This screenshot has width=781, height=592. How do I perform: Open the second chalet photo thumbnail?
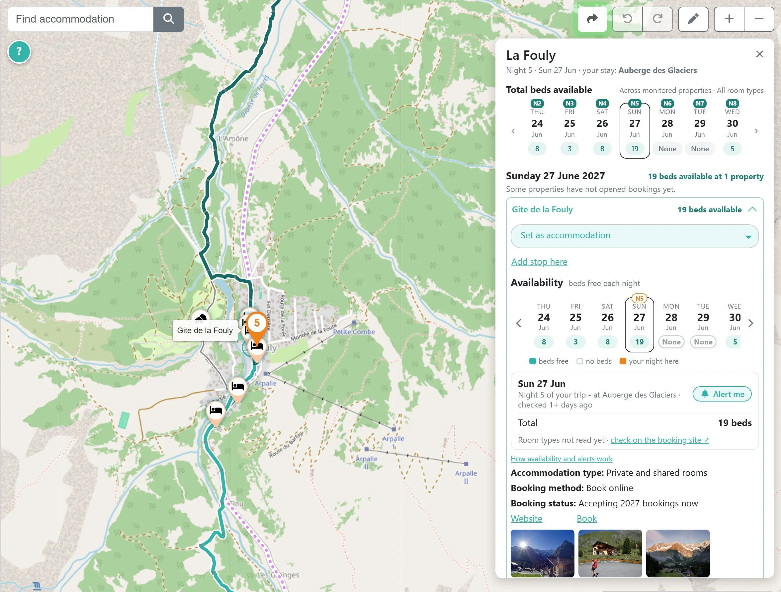tap(610, 553)
